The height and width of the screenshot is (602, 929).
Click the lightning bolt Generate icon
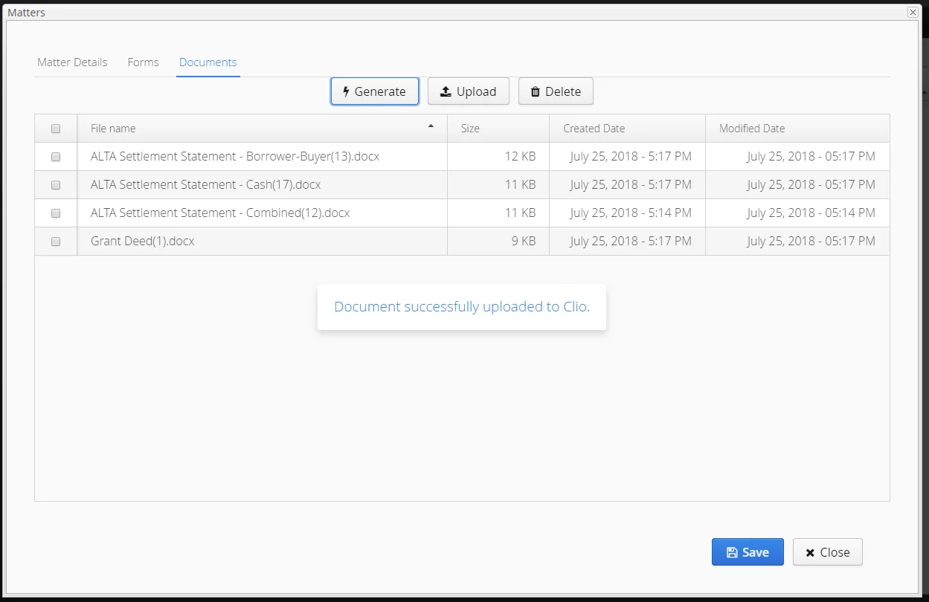click(345, 91)
